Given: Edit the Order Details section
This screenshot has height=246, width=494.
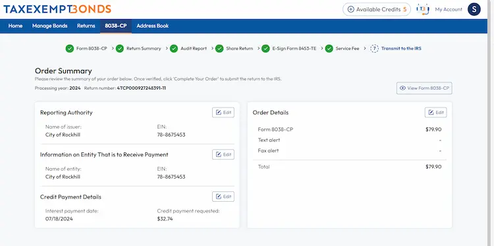Looking at the screenshot, I should [436, 112].
